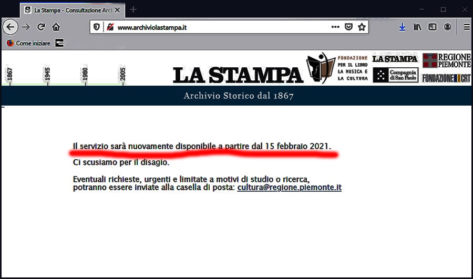
Task: Click the 'Fondazione per il libro la musica e la cultura' text
Action: pyautogui.click(x=353, y=68)
